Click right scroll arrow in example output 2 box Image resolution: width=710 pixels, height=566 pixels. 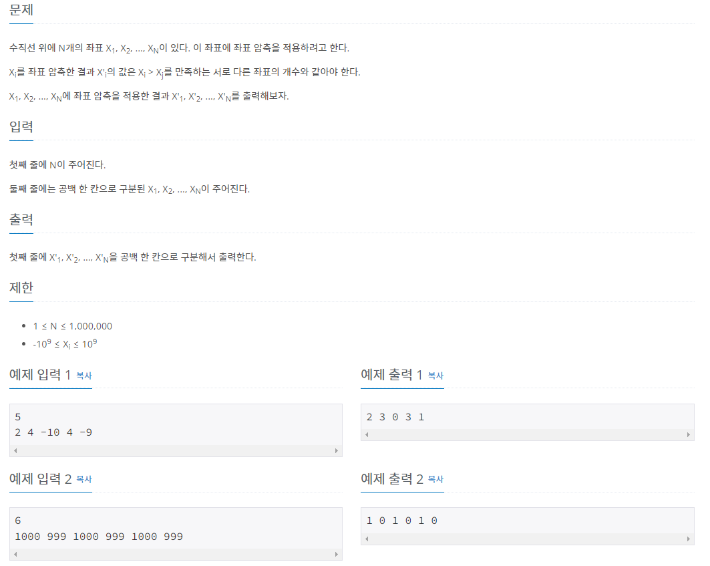coord(688,539)
